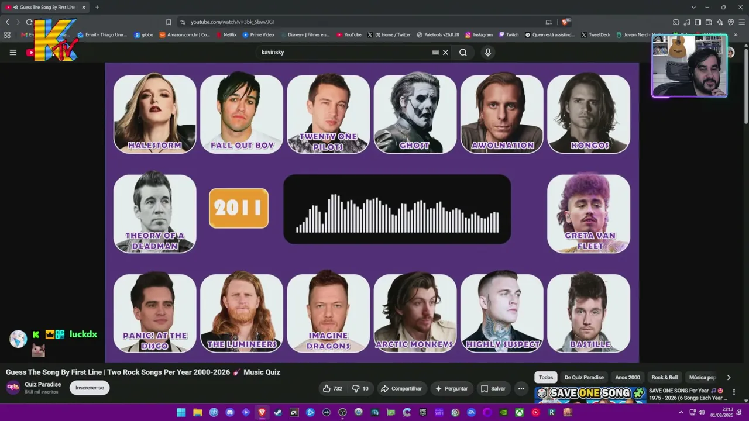Open the volume control in system tray
Image resolution: width=749 pixels, height=421 pixels.
[x=701, y=412]
